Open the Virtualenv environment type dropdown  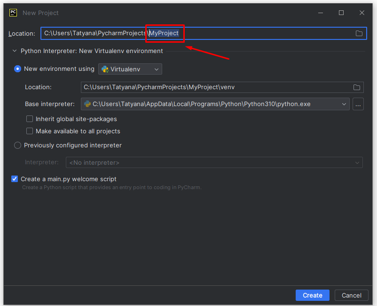(130, 69)
